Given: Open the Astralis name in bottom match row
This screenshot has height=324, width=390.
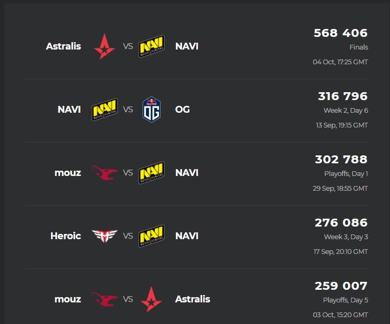Looking at the screenshot, I should tap(193, 299).
